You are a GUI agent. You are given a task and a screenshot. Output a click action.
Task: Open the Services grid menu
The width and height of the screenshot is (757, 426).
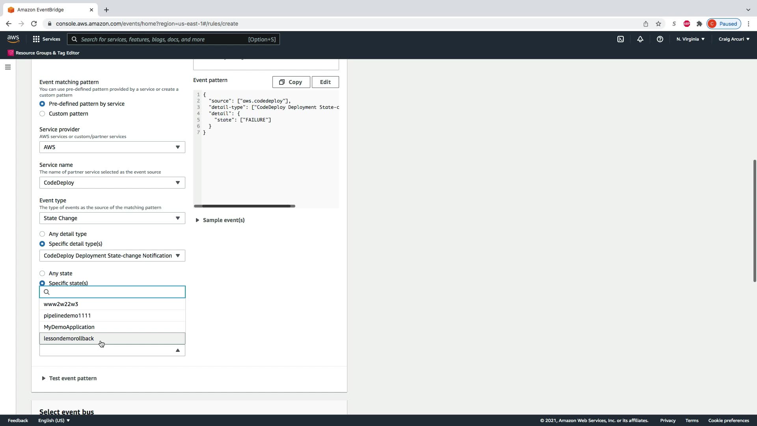click(46, 39)
